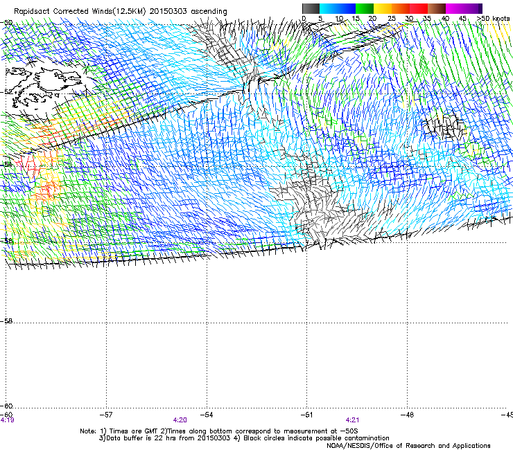The image size is (513, 450).
Task: Click the orange 25-30 knots legend swatch
Action: [401, 8]
